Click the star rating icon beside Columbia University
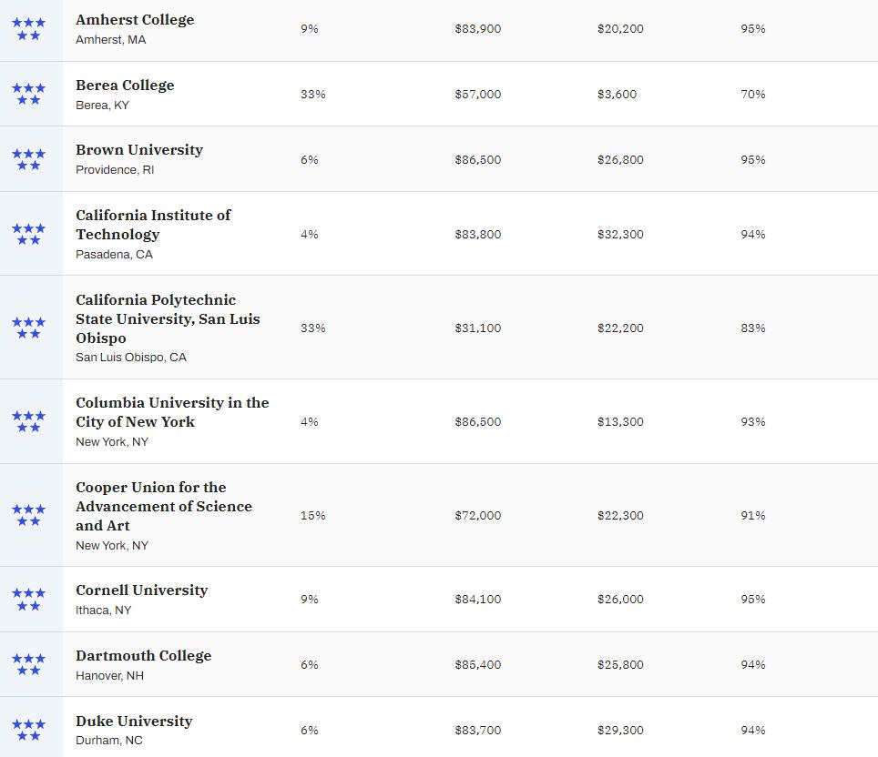Viewport: 878px width, 757px height. point(28,421)
